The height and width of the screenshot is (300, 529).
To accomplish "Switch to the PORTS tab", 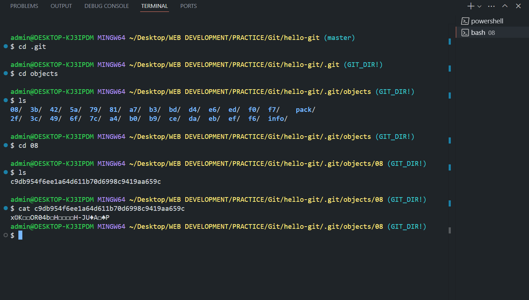I will pos(188,6).
